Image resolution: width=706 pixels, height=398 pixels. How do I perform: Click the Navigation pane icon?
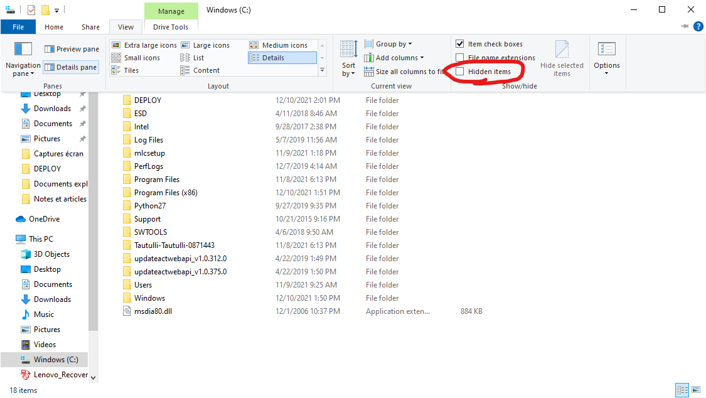[x=23, y=49]
